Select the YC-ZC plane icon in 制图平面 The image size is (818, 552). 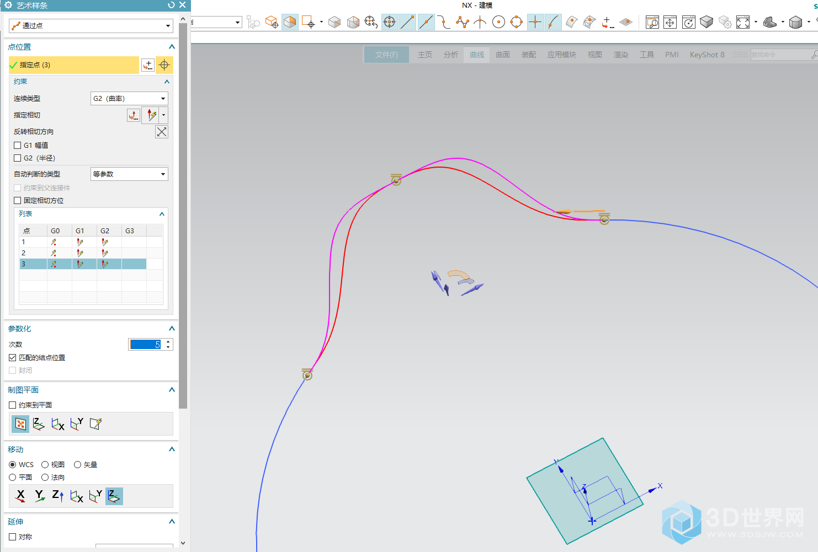pos(57,424)
